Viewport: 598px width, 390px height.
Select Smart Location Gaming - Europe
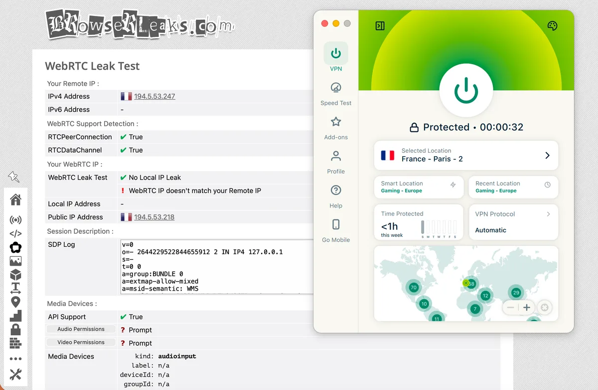(x=419, y=187)
